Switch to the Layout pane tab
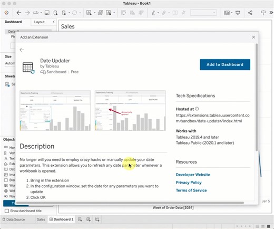Screen dimensions: 274x229 (40, 22)
